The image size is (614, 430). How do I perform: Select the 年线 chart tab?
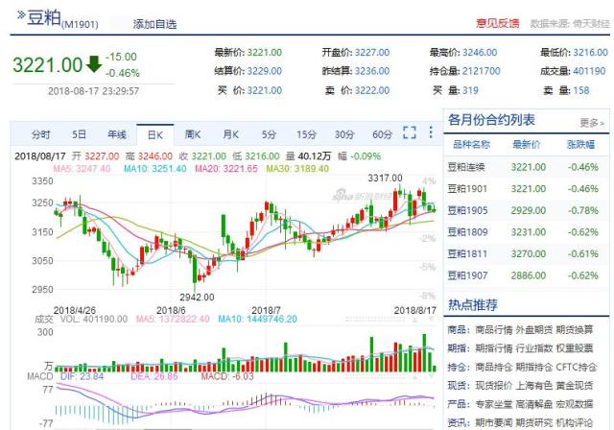[x=116, y=134]
